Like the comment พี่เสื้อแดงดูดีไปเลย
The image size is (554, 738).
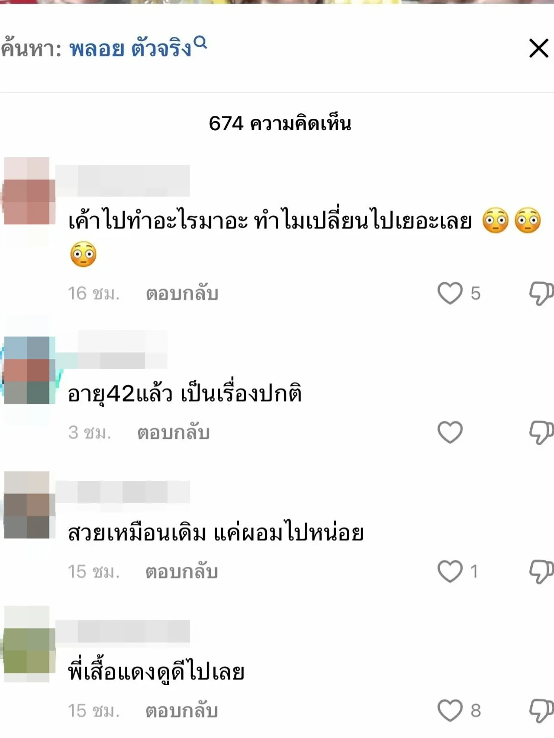click(450, 710)
